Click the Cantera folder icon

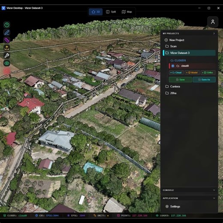[167, 86]
